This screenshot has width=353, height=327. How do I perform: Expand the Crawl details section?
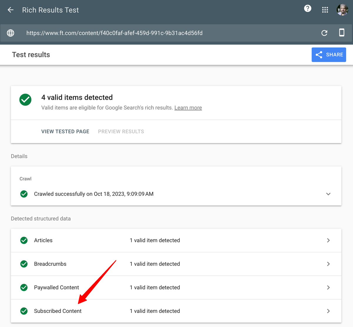click(x=328, y=194)
